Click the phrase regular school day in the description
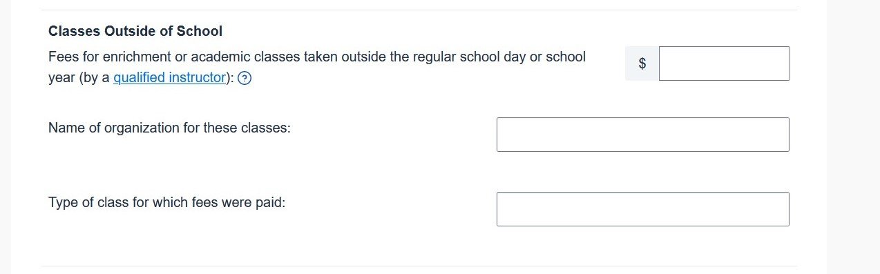Viewport: 880px width, 274px height. (x=457, y=57)
